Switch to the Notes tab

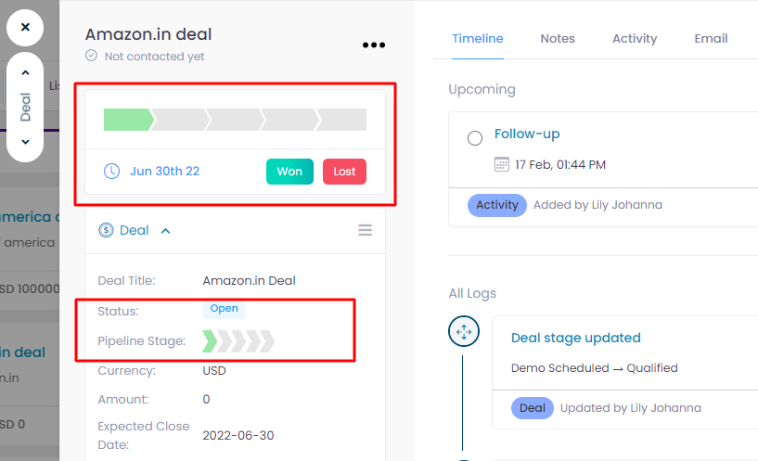[x=558, y=39]
